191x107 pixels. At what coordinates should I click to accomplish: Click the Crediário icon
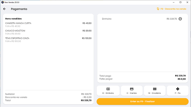(155, 89)
